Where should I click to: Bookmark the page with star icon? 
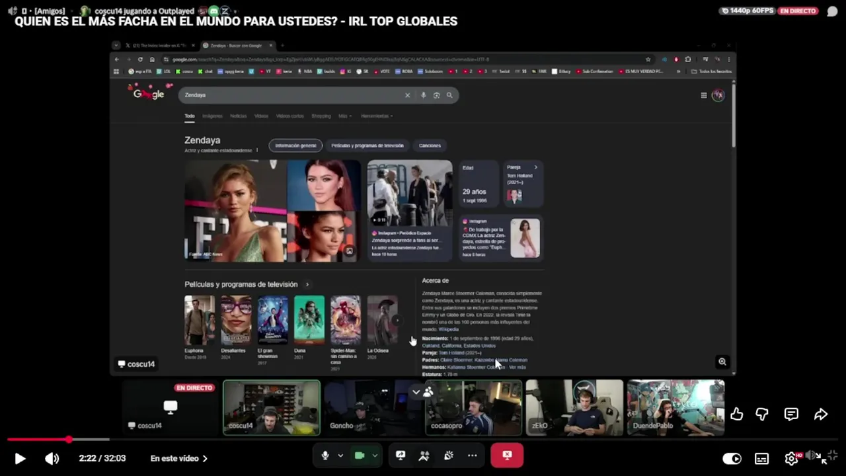[x=648, y=59]
